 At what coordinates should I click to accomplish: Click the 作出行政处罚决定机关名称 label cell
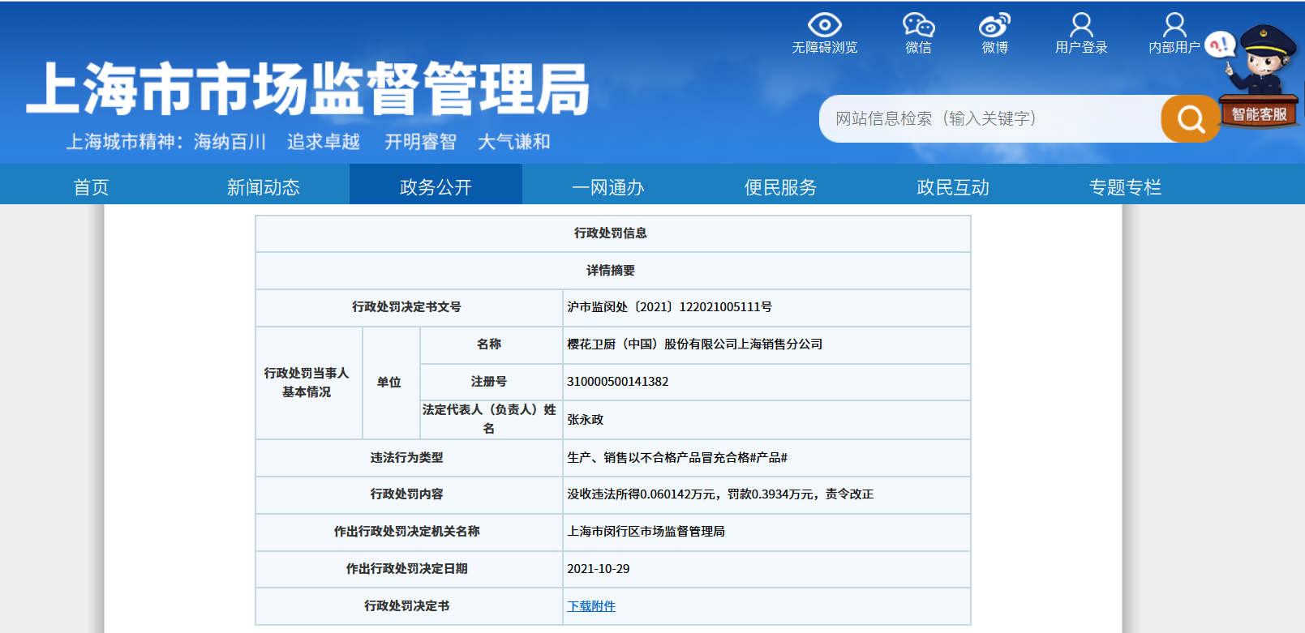tap(407, 532)
